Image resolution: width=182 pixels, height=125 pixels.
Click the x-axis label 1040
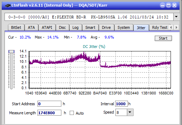pyautogui.click(x=29, y=93)
